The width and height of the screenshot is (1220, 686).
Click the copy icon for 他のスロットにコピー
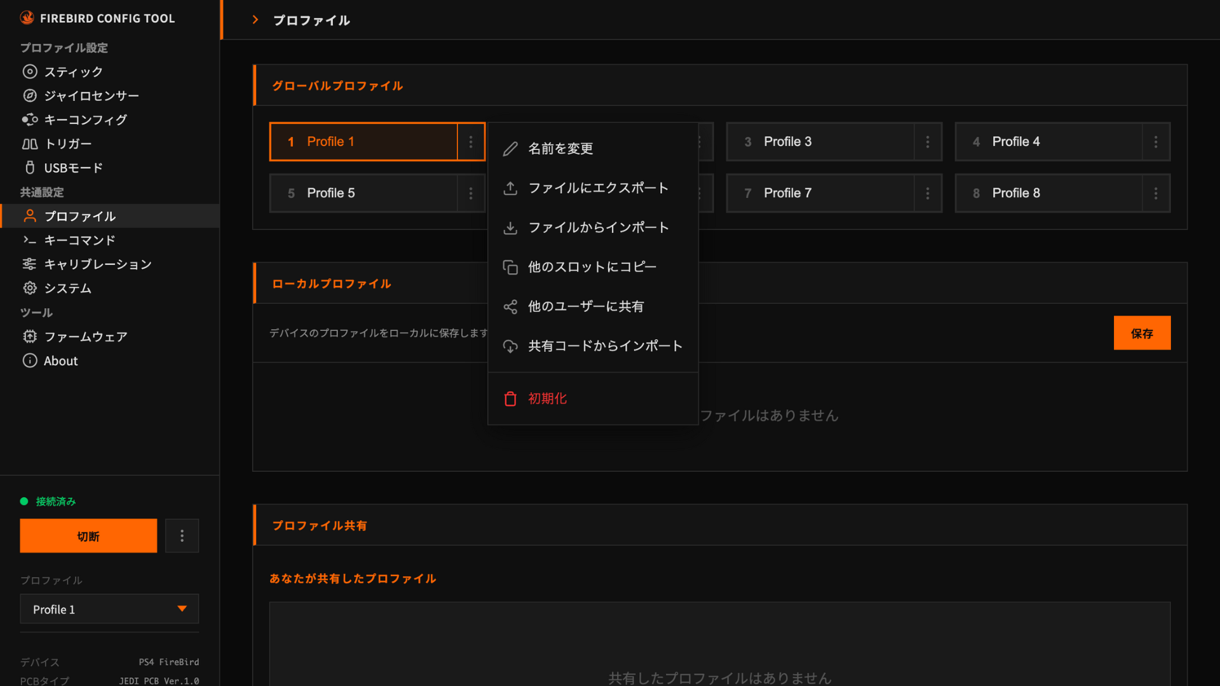[x=510, y=267]
